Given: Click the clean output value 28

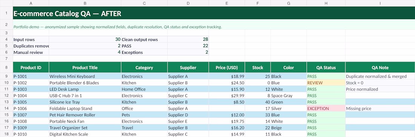Looking at the screenshot, I should [x=188, y=40].
